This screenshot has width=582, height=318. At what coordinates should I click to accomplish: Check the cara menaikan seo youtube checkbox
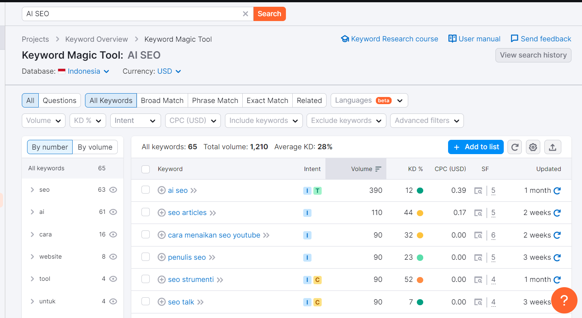[x=146, y=235]
